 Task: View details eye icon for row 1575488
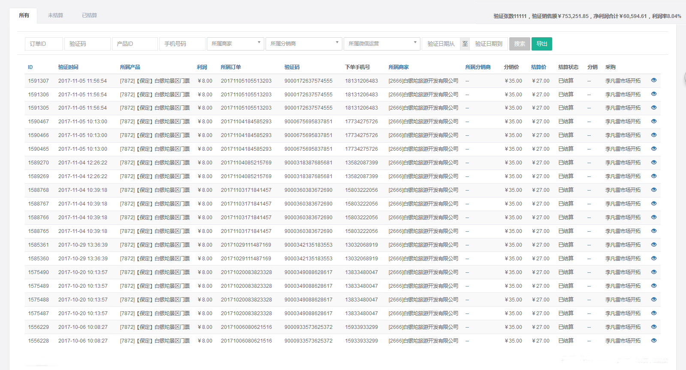pos(654,299)
